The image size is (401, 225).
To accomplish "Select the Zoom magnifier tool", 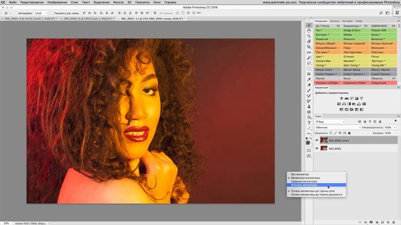I will click(309, 36).
